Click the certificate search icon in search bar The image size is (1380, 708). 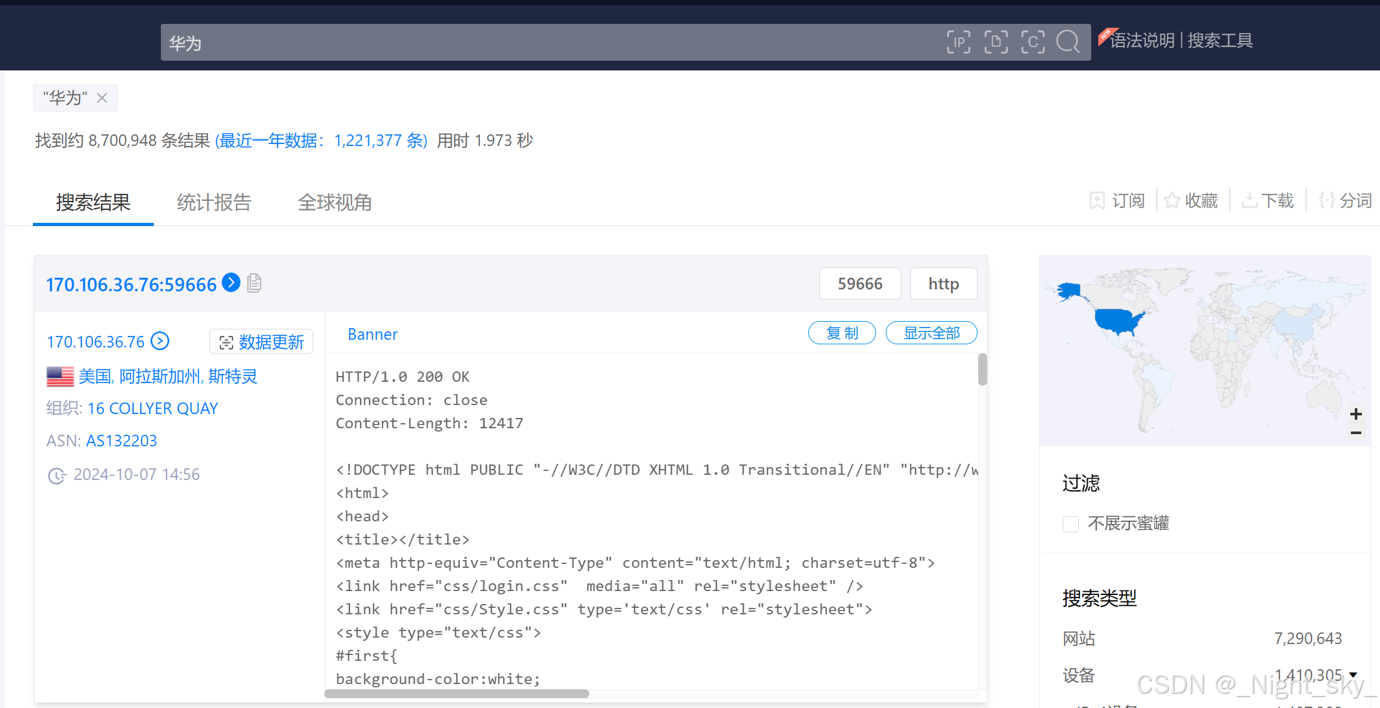click(1032, 42)
